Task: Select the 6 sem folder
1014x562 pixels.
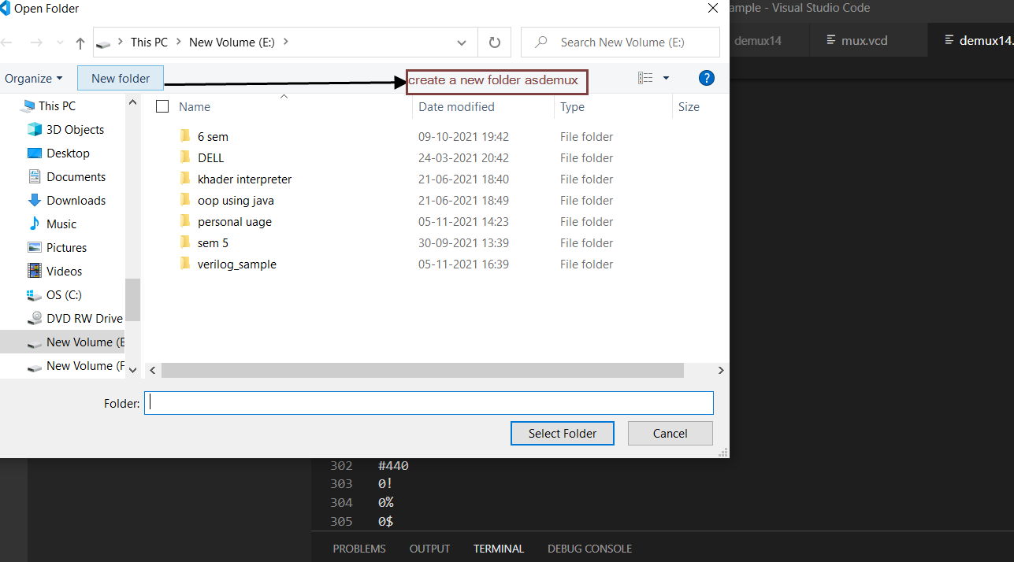Action: 213,136
